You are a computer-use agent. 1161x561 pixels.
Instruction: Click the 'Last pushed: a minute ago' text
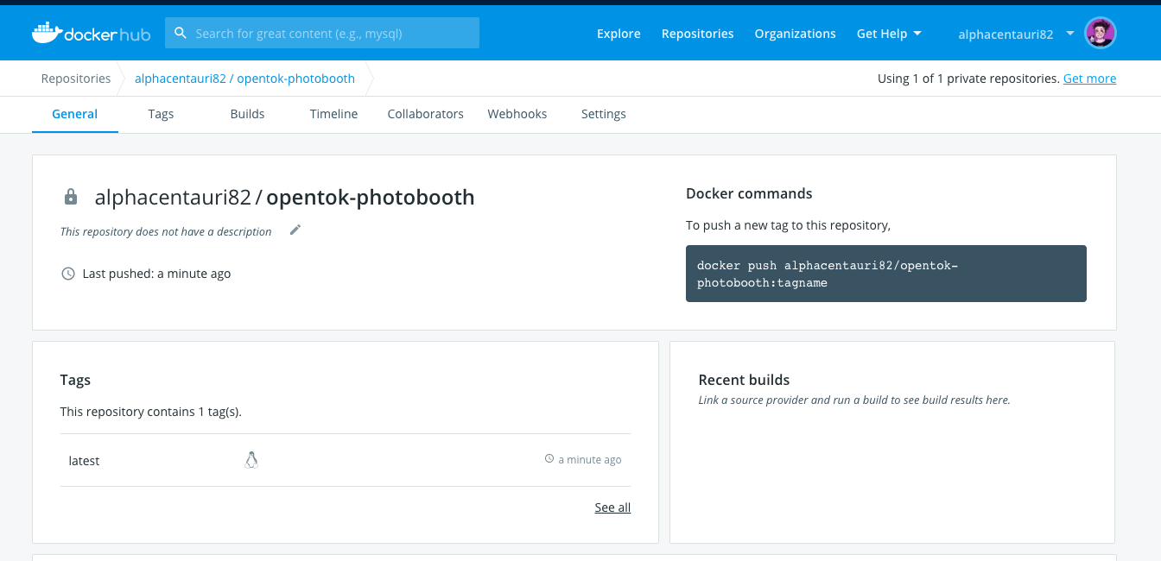(x=156, y=274)
